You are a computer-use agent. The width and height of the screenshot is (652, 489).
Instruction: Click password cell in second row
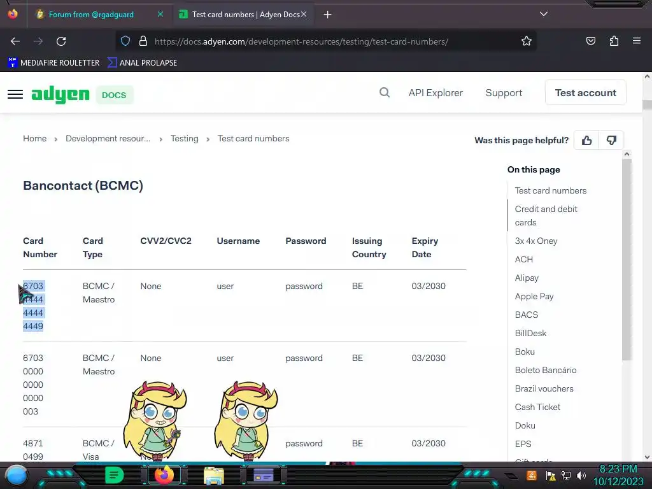[x=304, y=358]
